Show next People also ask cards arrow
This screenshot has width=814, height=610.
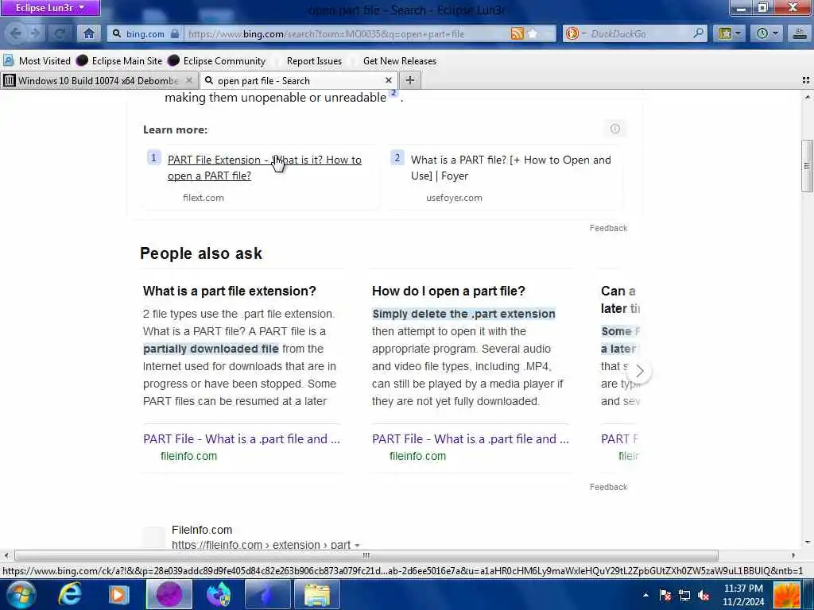point(640,372)
